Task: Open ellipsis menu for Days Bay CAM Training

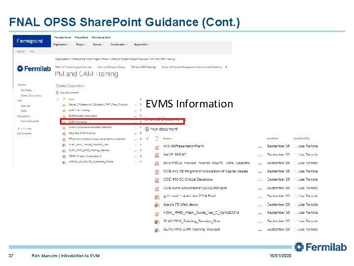Action: (136, 133)
